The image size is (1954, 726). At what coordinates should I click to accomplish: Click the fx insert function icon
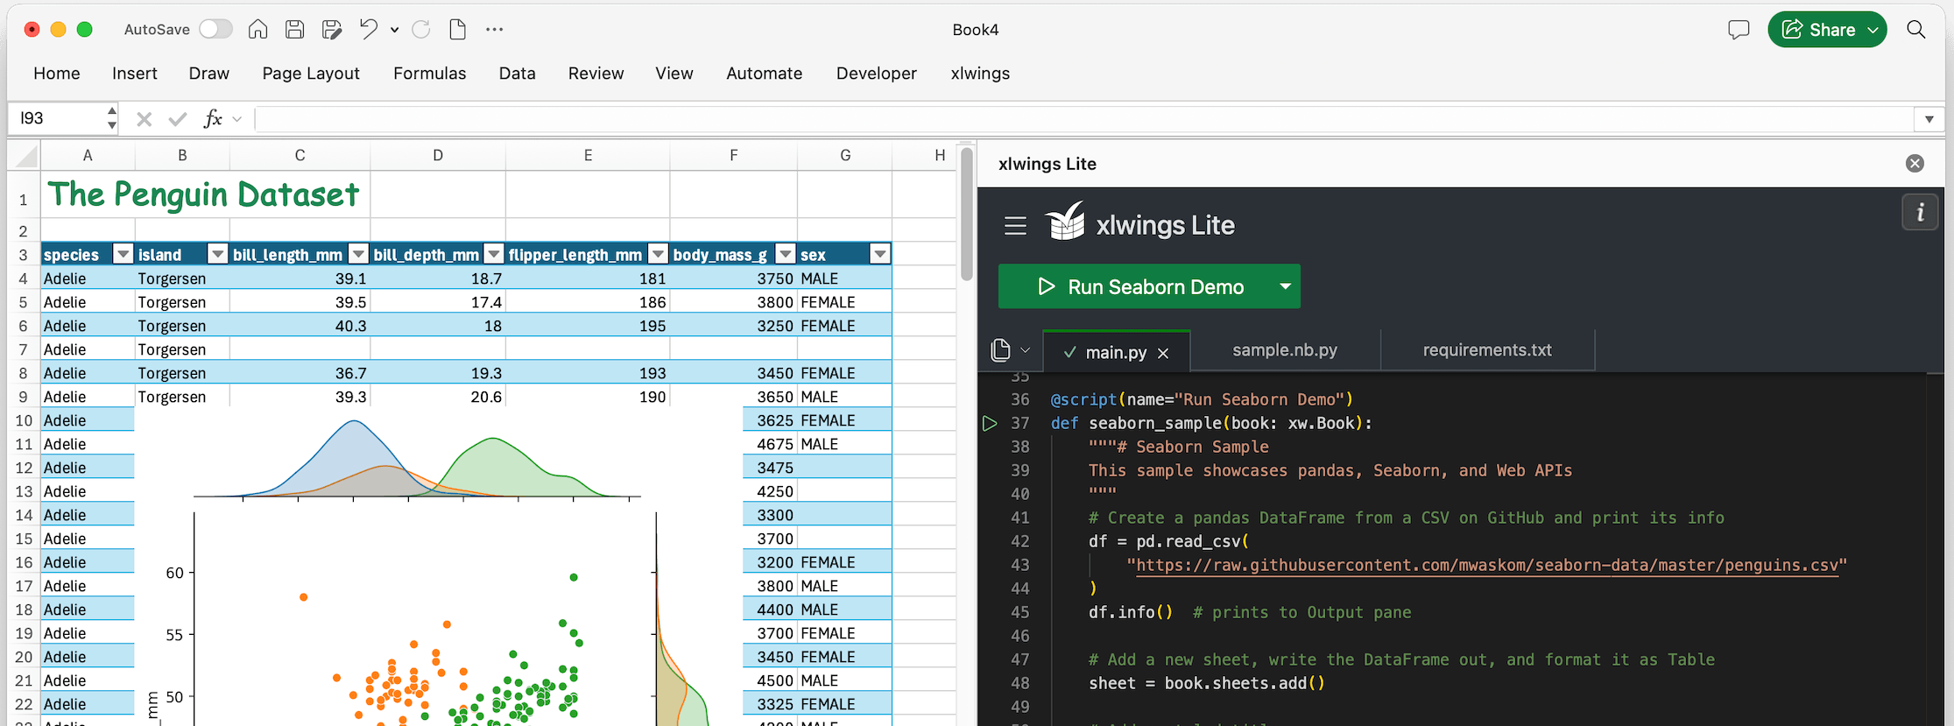[213, 118]
